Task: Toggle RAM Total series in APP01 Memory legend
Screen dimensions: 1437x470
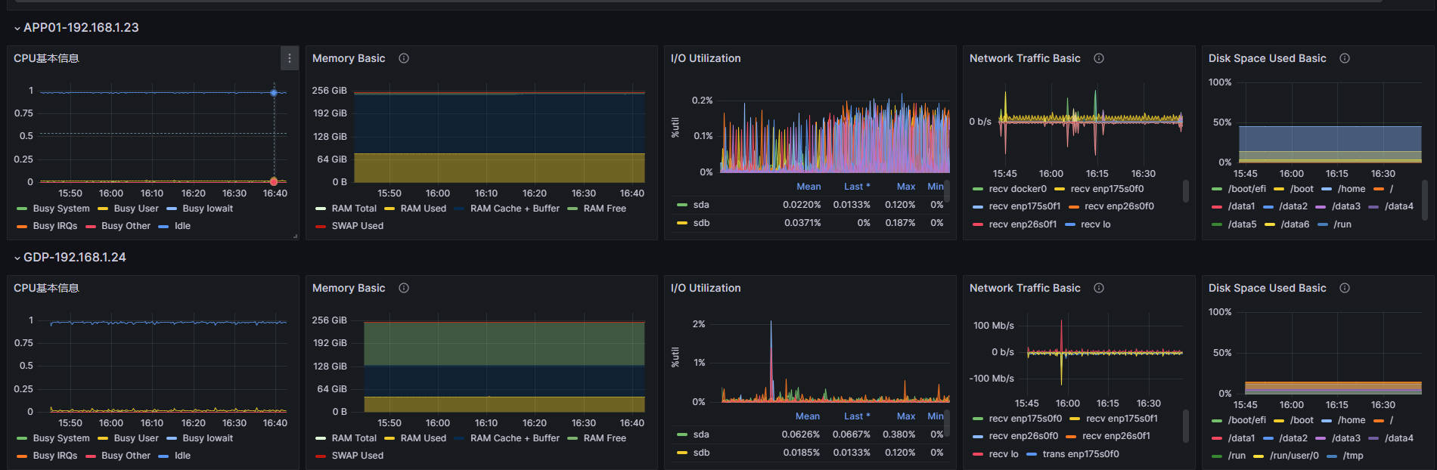Action: click(354, 209)
